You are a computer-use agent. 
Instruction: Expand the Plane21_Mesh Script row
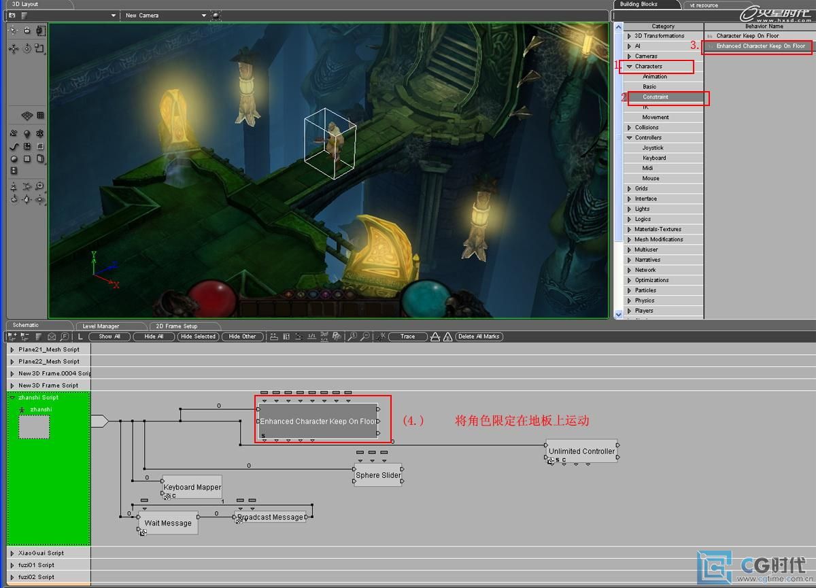(12, 349)
